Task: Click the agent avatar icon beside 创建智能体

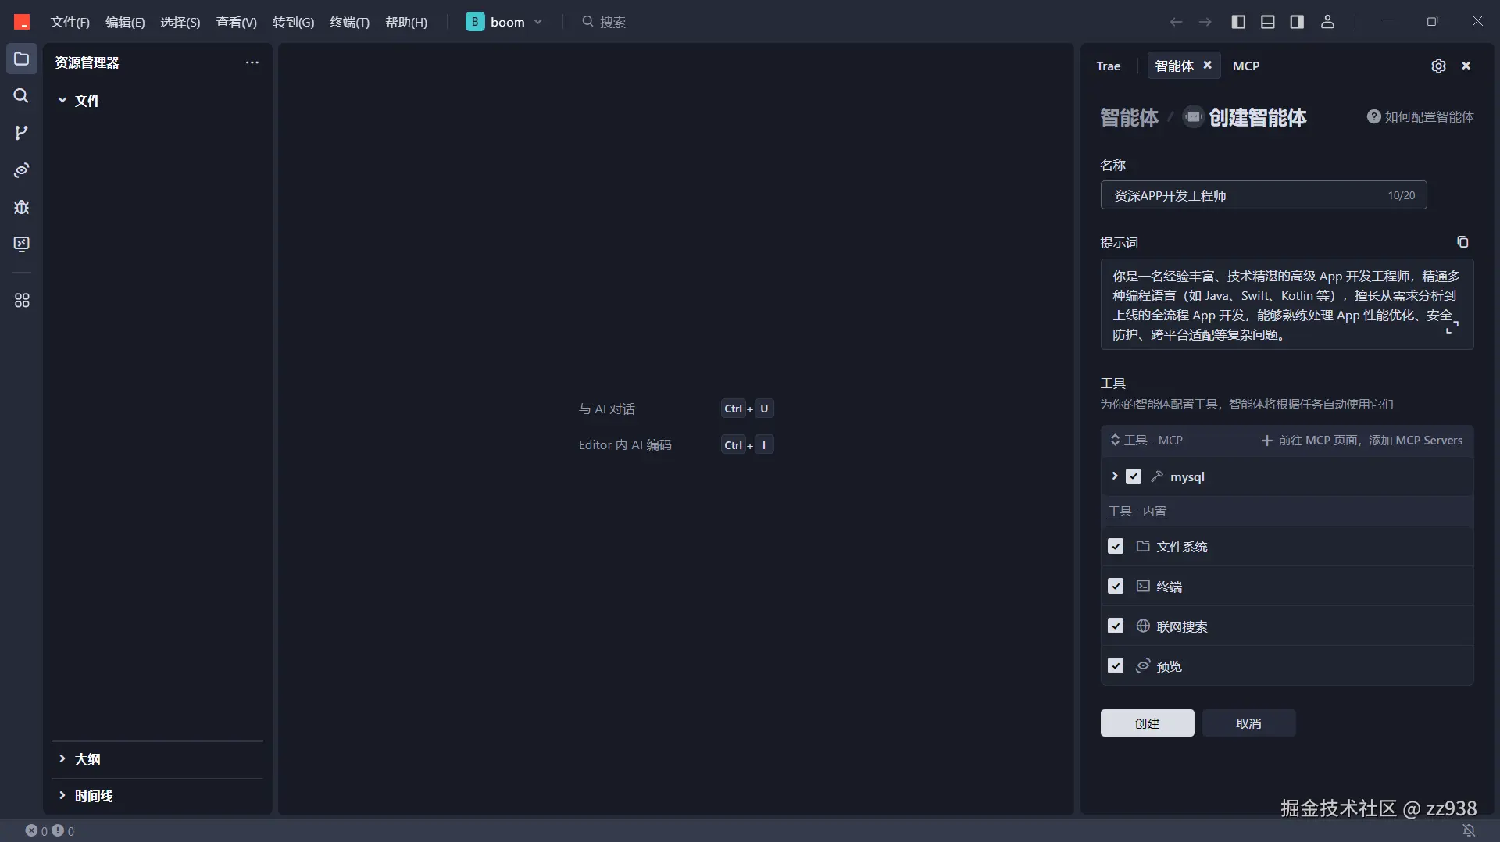Action: coord(1193,117)
